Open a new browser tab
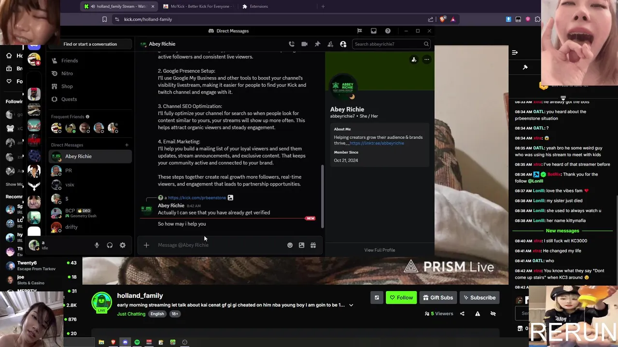618x347 pixels. (x=323, y=6)
